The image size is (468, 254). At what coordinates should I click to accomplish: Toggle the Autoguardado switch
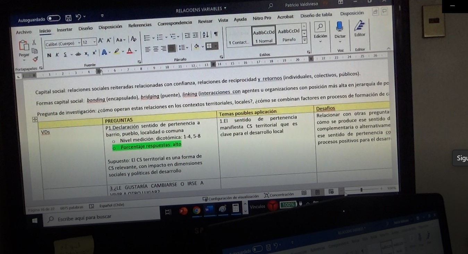tap(54, 18)
